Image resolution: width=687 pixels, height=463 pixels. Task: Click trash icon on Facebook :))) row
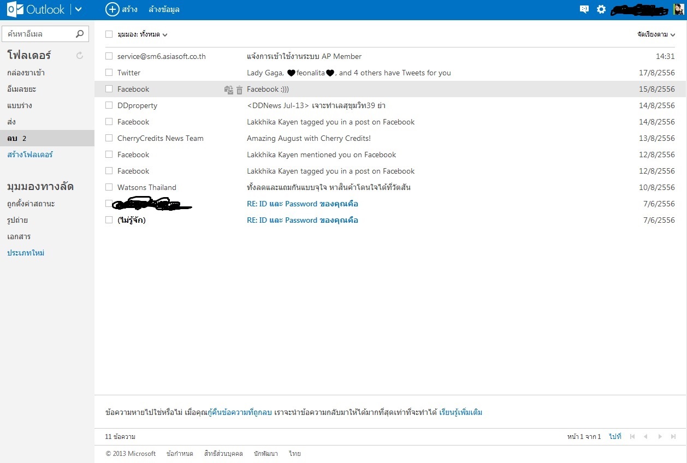[239, 90]
